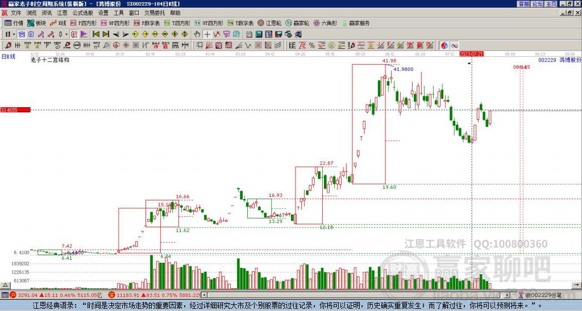Click the horizontal scrollbar right arrow

tap(507, 295)
